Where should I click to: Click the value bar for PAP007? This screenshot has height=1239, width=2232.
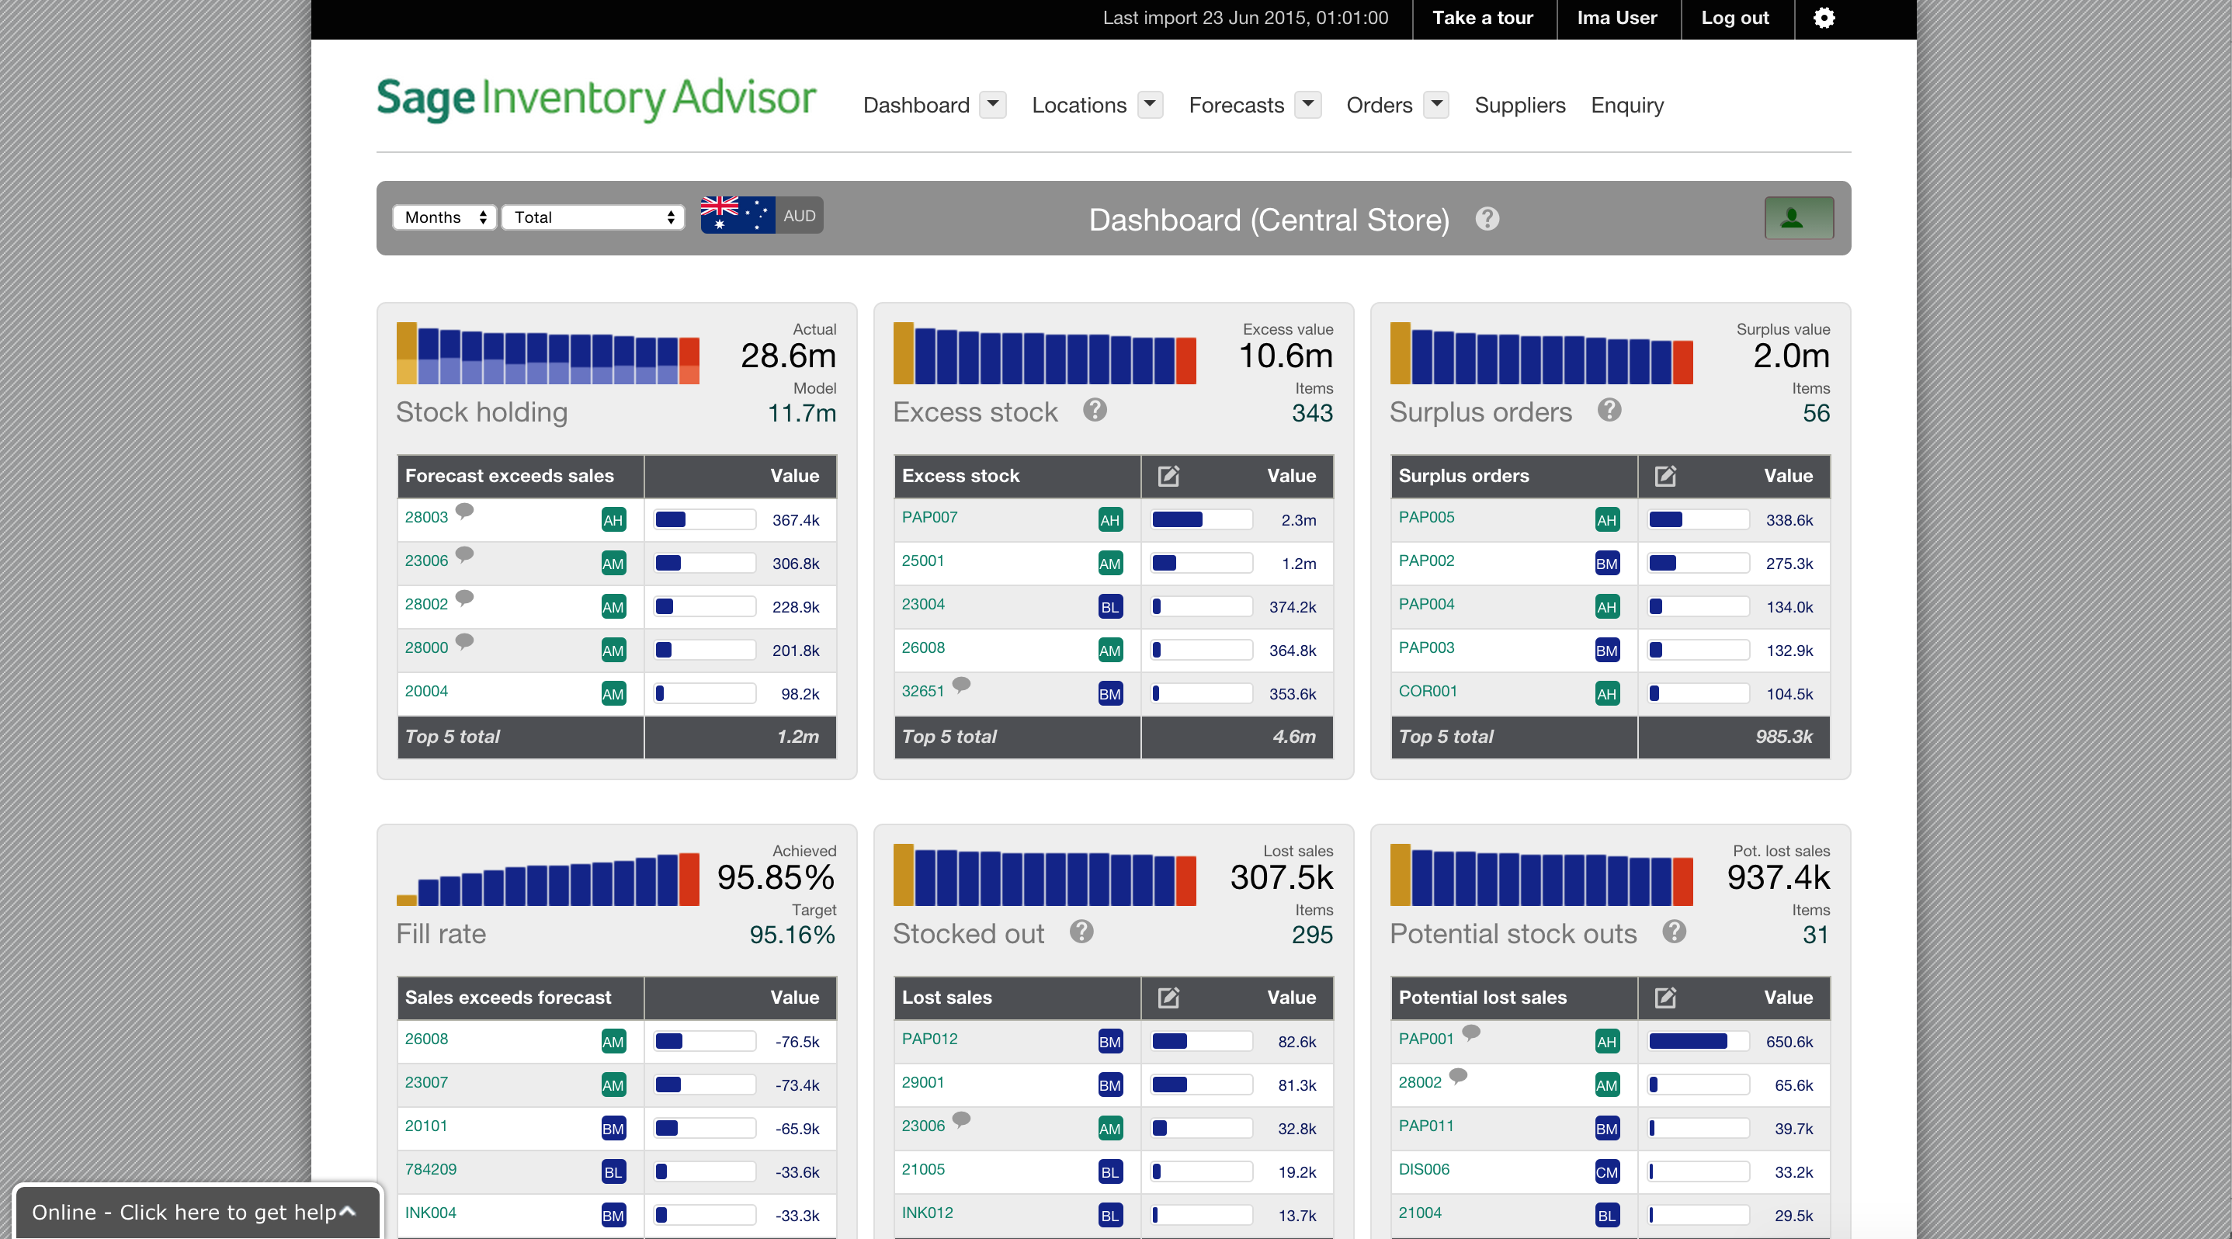click(1201, 520)
